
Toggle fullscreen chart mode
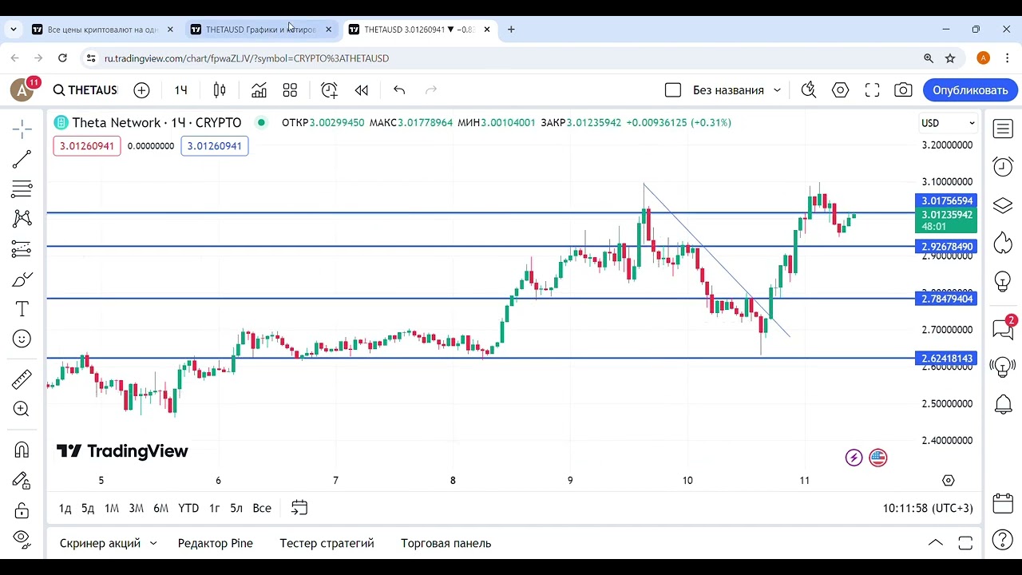click(x=872, y=90)
